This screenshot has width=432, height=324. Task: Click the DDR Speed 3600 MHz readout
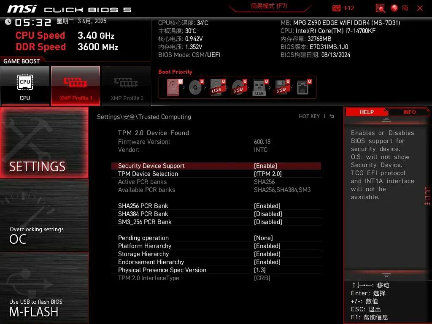[x=67, y=47]
